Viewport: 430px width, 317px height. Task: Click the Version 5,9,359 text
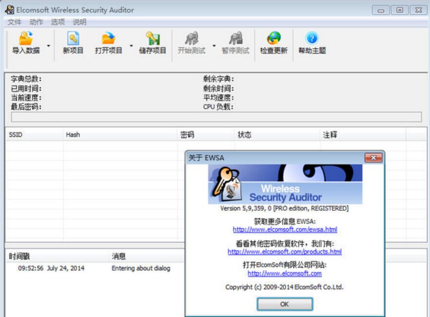284,208
